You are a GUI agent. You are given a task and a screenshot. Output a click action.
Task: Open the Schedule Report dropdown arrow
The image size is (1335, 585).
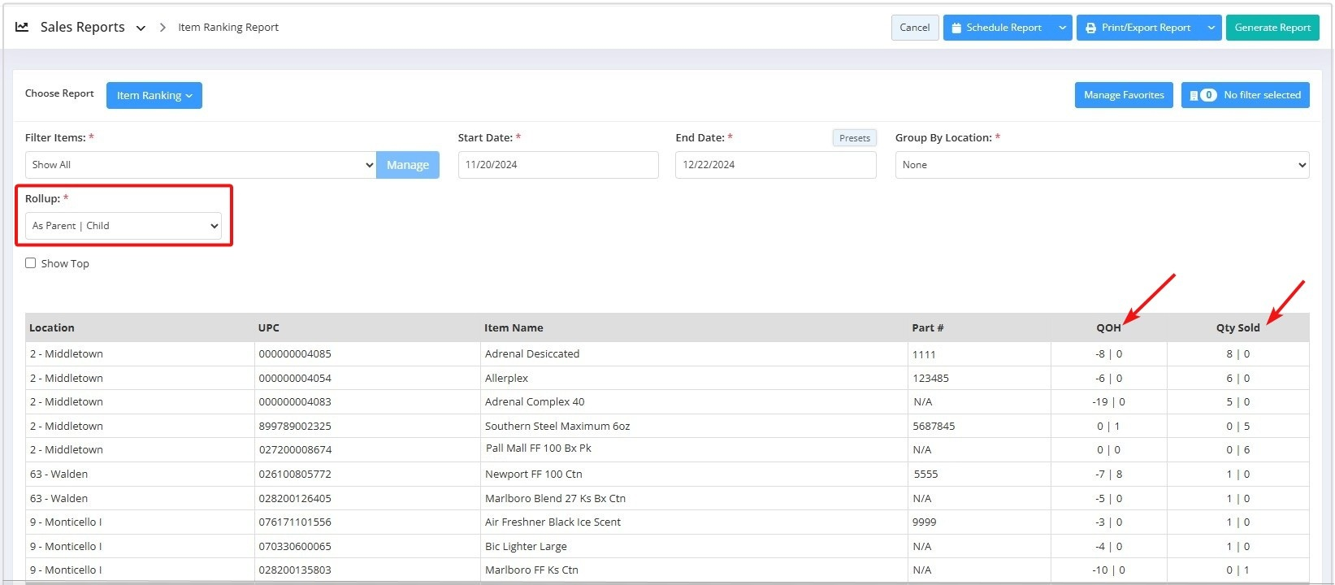[x=1062, y=28]
